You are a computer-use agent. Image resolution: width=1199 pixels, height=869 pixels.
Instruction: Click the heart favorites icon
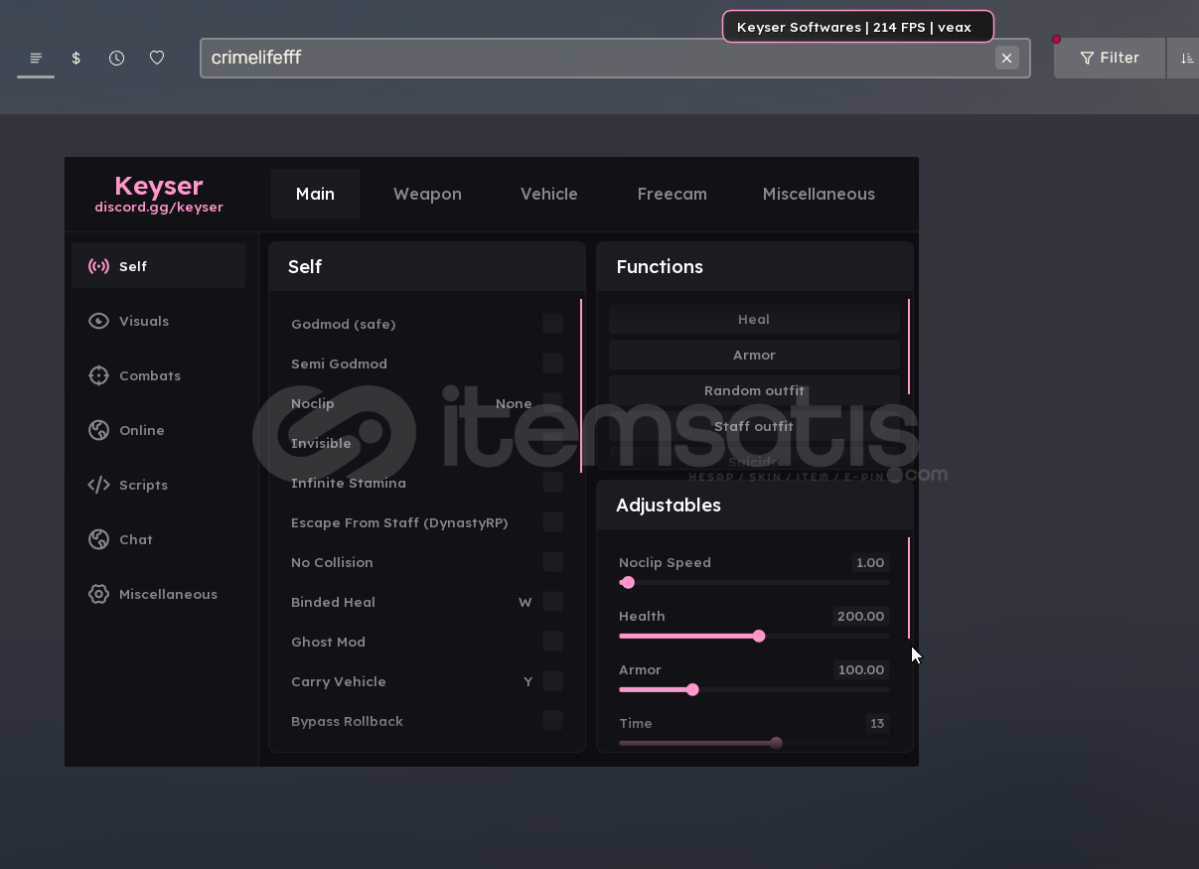(157, 58)
